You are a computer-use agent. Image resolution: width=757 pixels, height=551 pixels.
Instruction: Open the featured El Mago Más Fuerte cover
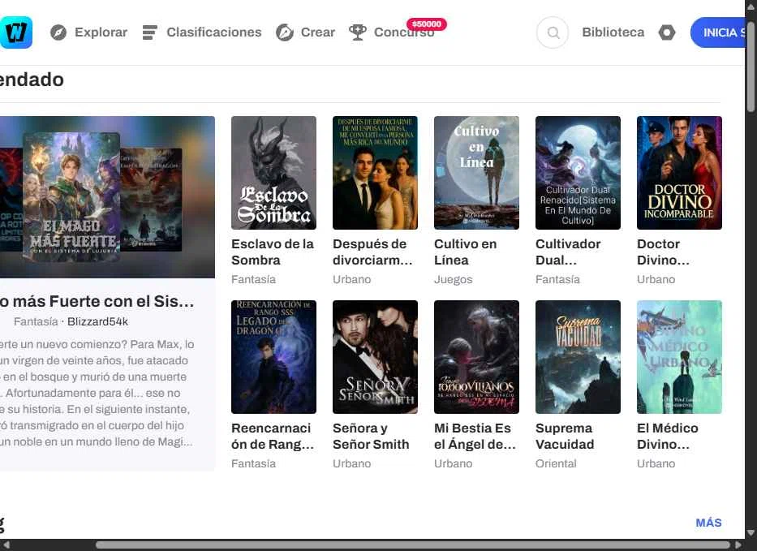click(71, 197)
